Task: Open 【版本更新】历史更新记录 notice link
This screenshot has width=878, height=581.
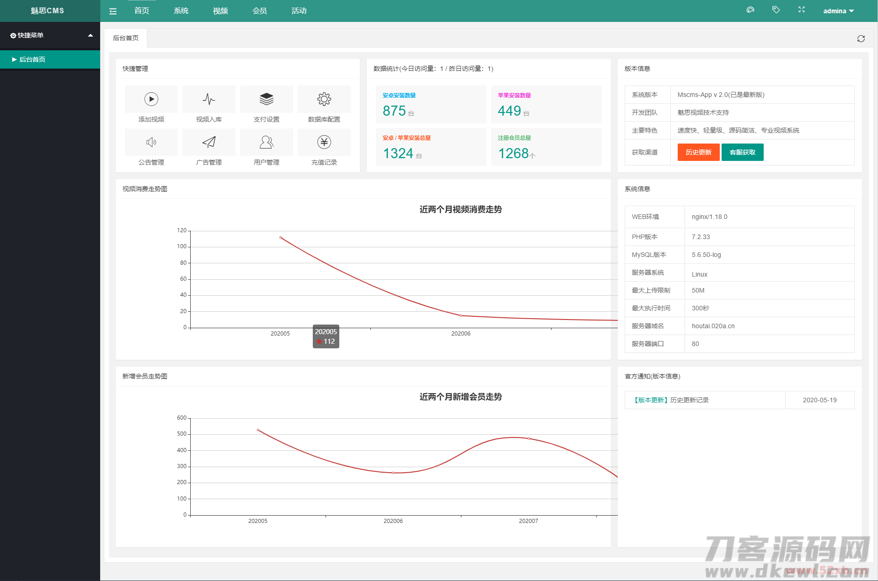Action: (671, 400)
